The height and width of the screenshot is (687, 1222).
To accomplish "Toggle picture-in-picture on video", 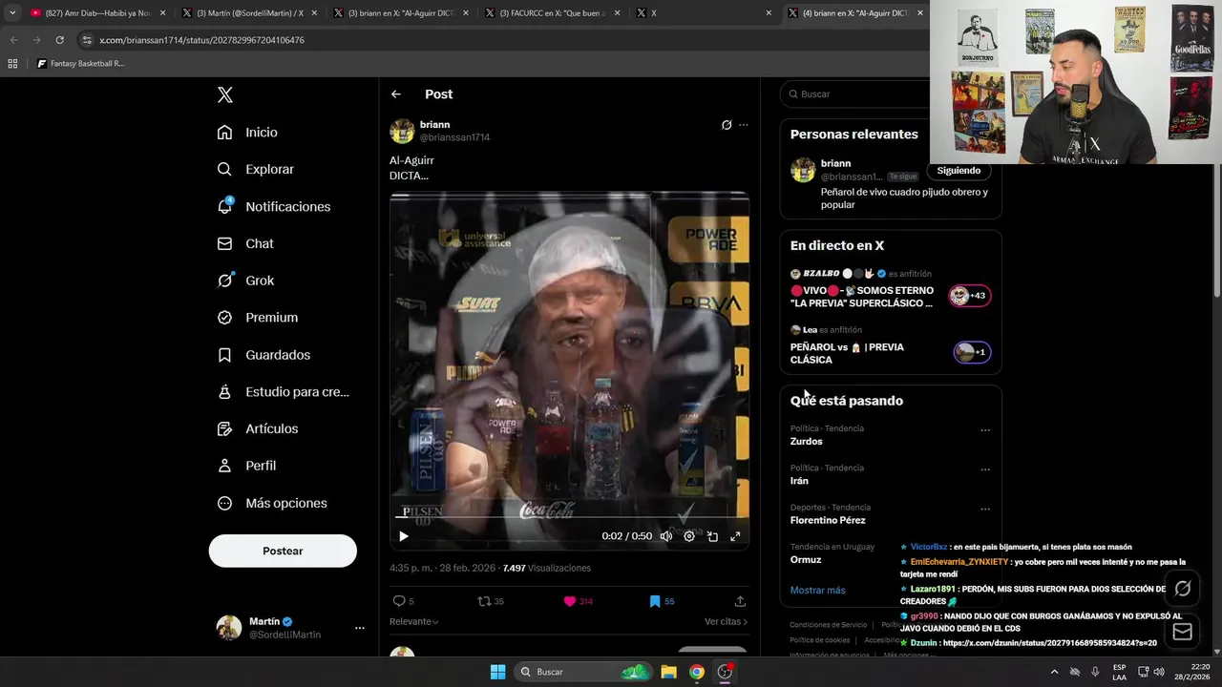I will click(x=712, y=536).
